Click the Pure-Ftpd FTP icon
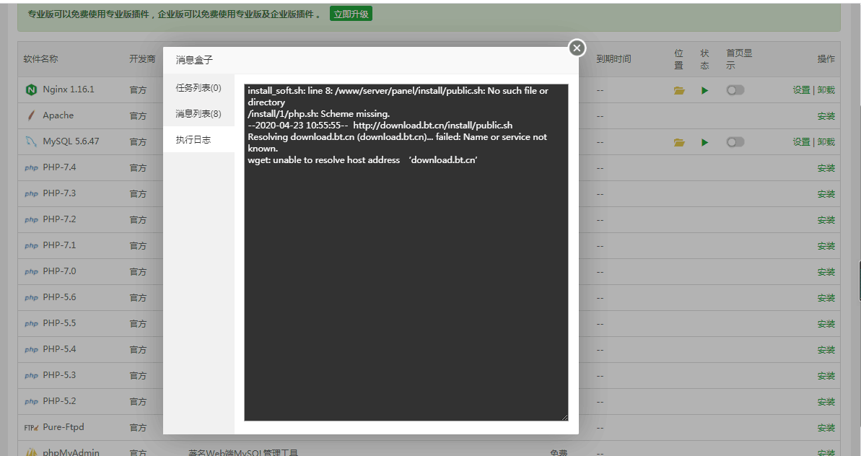This screenshot has height=456, width=861. pos(31,428)
